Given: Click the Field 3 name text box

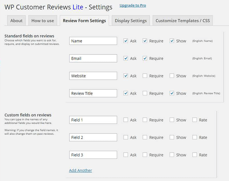Looking at the screenshot, I should [x=93, y=155].
